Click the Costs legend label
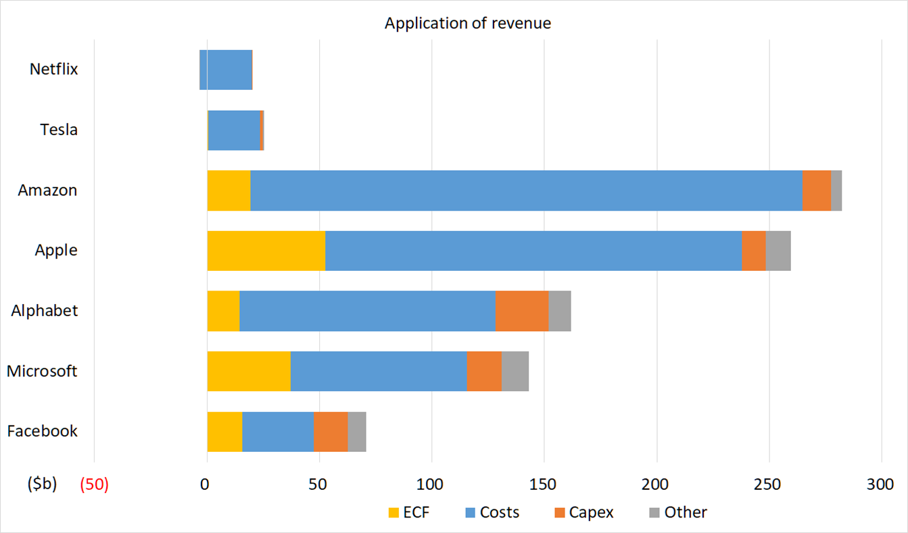This screenshot has height=533, width=908. pos(500,513)
